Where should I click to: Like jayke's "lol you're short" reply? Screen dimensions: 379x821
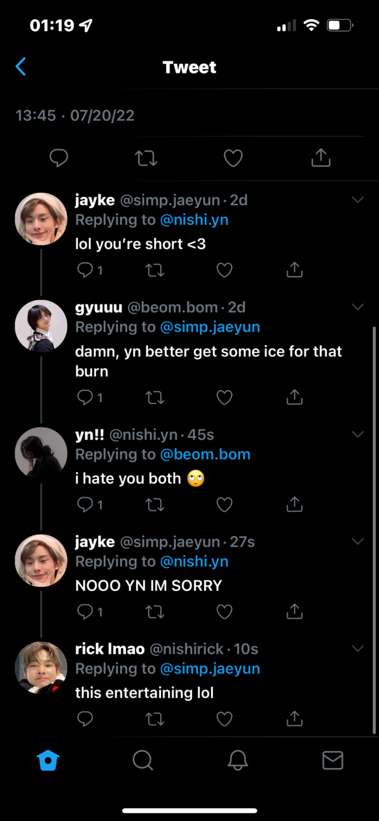[224, 270]
